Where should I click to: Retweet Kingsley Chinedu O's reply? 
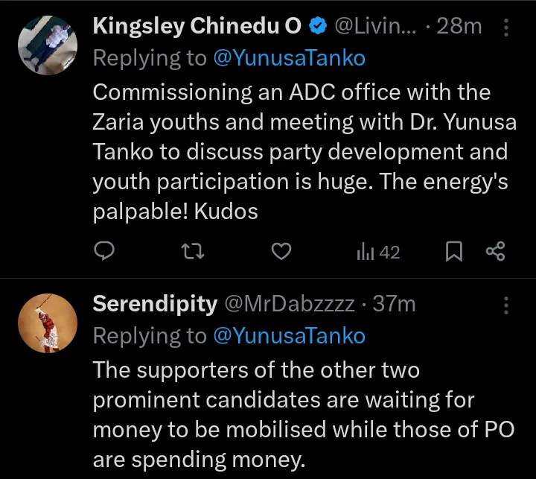pos(193,253)
